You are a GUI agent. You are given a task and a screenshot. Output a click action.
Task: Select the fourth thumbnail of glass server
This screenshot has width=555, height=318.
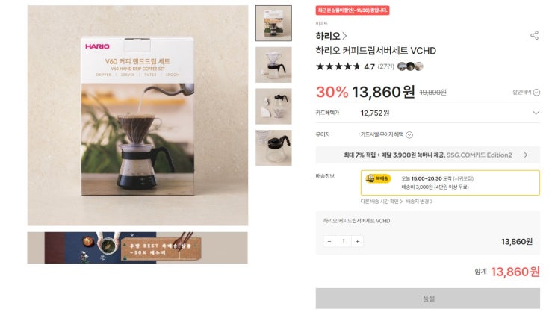[273, 148]
